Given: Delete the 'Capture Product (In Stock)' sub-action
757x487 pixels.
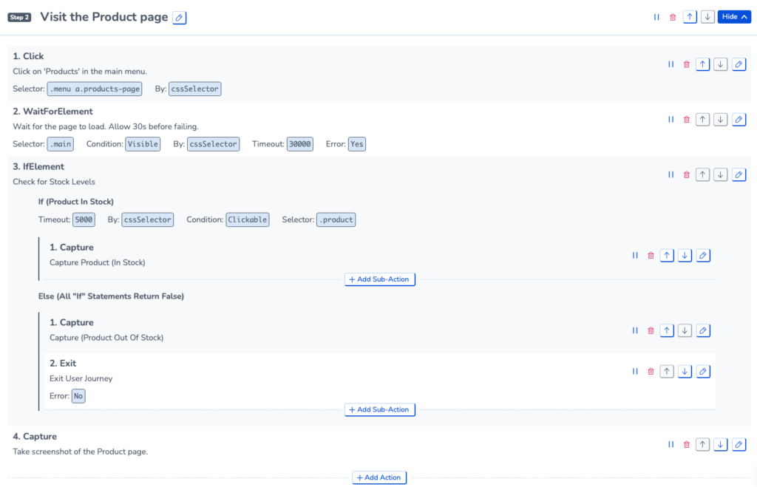Looking at the screenshot, I should coord(651,256).
